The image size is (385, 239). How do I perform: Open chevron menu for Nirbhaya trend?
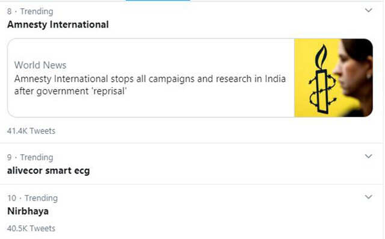369,197
